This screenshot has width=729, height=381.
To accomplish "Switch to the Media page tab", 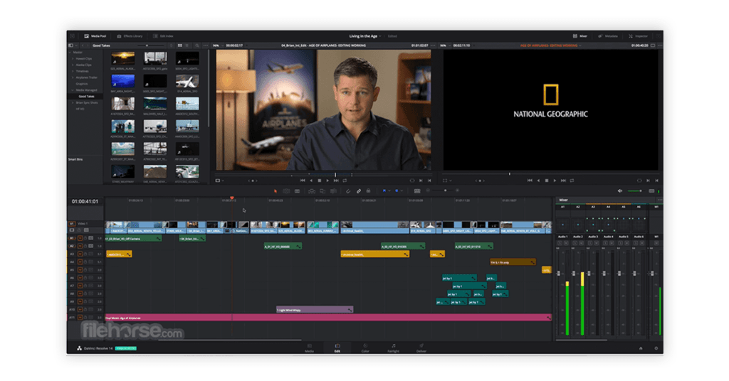I will [x=309, y=348].
